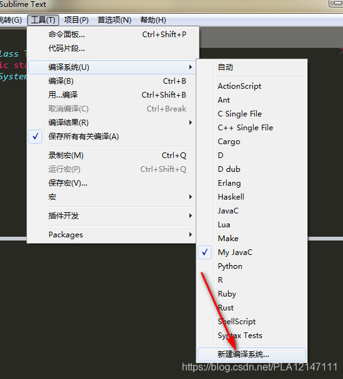The width and height of the screenshot is (343, 379).
Task: Expand the 插件开发 submenu
Action: point(112,215)
